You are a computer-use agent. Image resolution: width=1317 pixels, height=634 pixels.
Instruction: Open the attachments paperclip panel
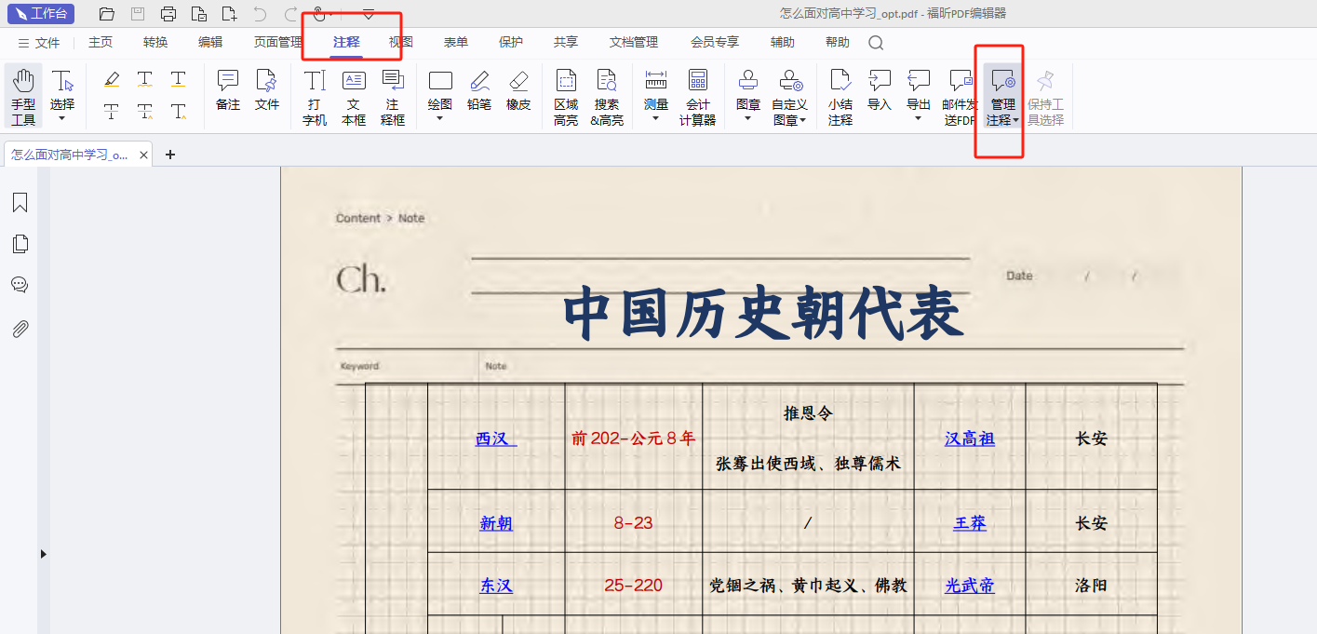tap(20, 329)
